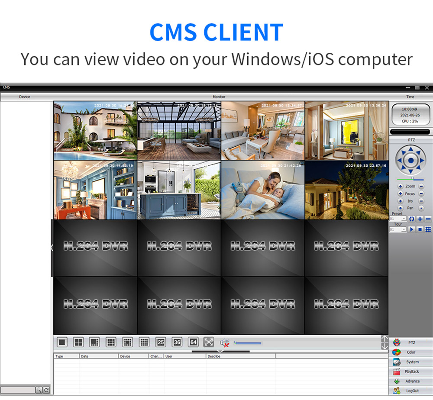Enter fullscreen with the expand arrows icon
The image size is (433, 400).
pyautogui.click(x=209, y=342)
